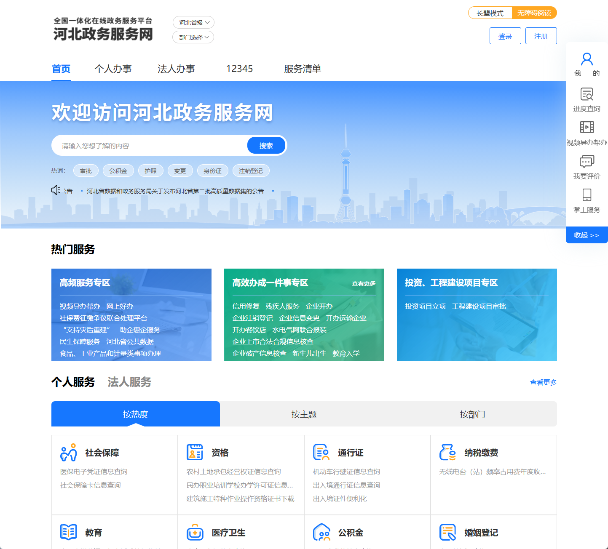Switch to the 法人办事 tab
Screen dimensions: 608x549
click(176, 69)
